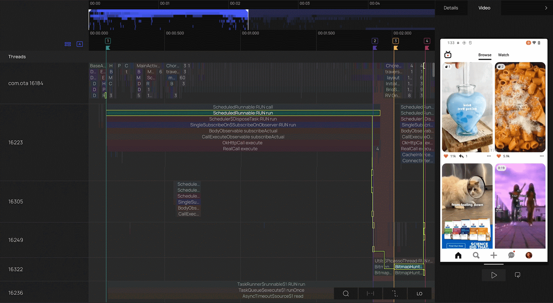
Task: Click the fit-width range icon in bottom toolbar
Action: click(370, 294)
